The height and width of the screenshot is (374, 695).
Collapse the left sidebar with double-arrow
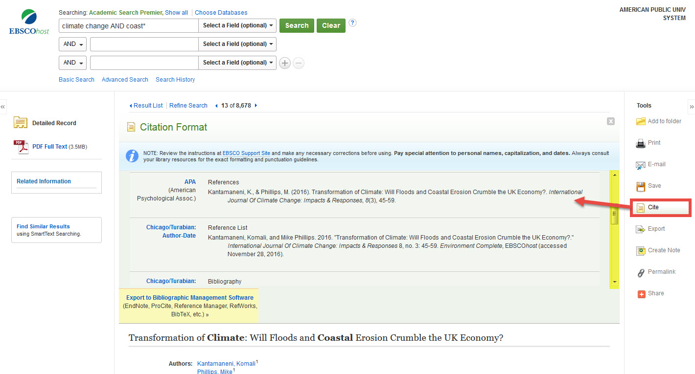pyautogui.click(x=3, y=106)
